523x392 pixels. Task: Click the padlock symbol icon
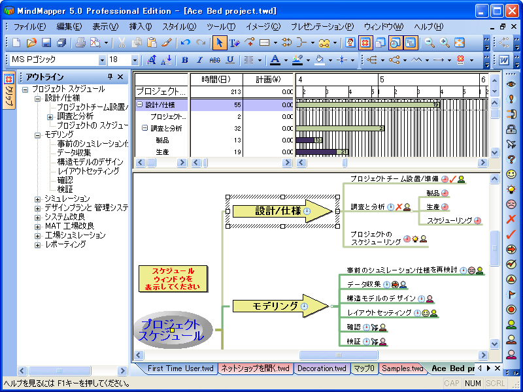[511, 129]
